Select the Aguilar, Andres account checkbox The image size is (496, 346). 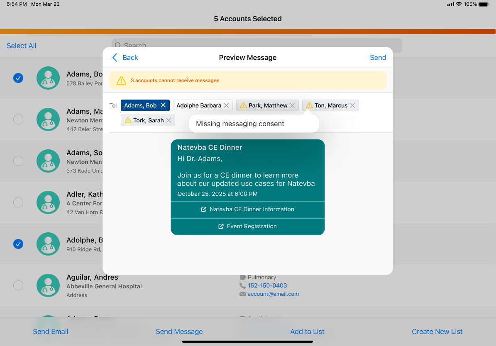[x=18, y=285]
